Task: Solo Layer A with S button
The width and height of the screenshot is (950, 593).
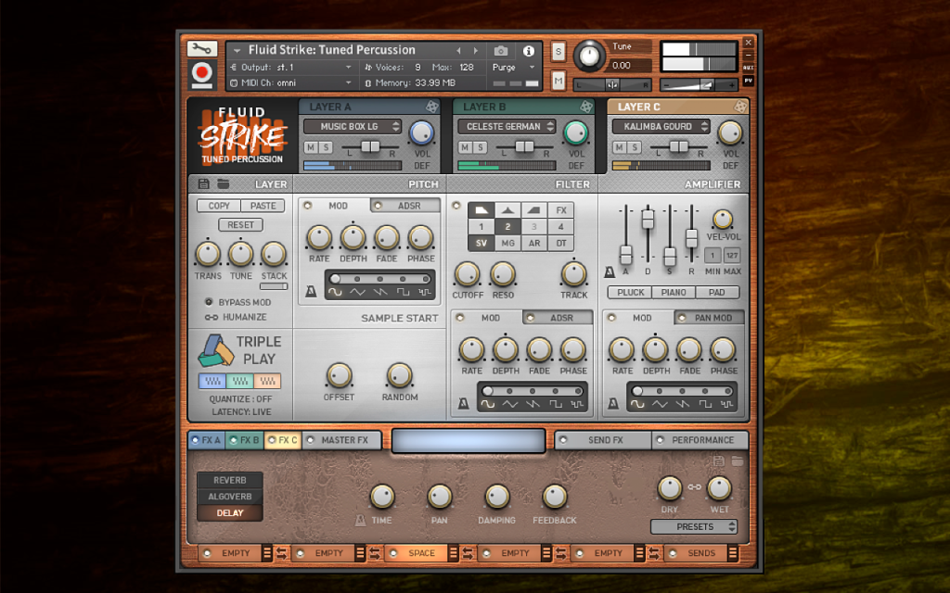Action: tap(326, 147)
